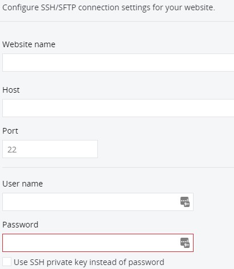234x269 pixels.
Task: Click the divider line below the description
Action: coord(117,22)
